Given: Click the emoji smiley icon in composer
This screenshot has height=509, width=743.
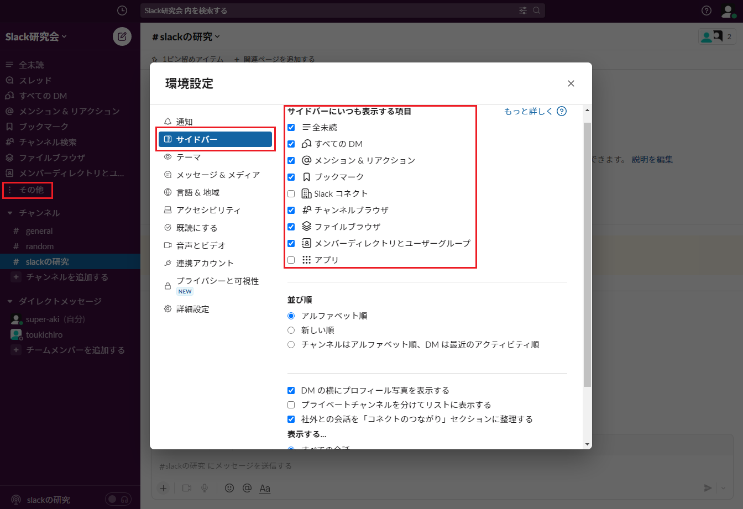Looking at the screenshot, I should pyautogui.click(x=229, y=488).
